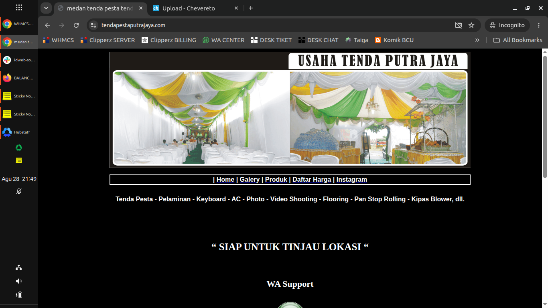The width and height of the screenshot is (548, 308).
Task: Click the page vertical scrollbar thumb
Action: click(545, 116)
